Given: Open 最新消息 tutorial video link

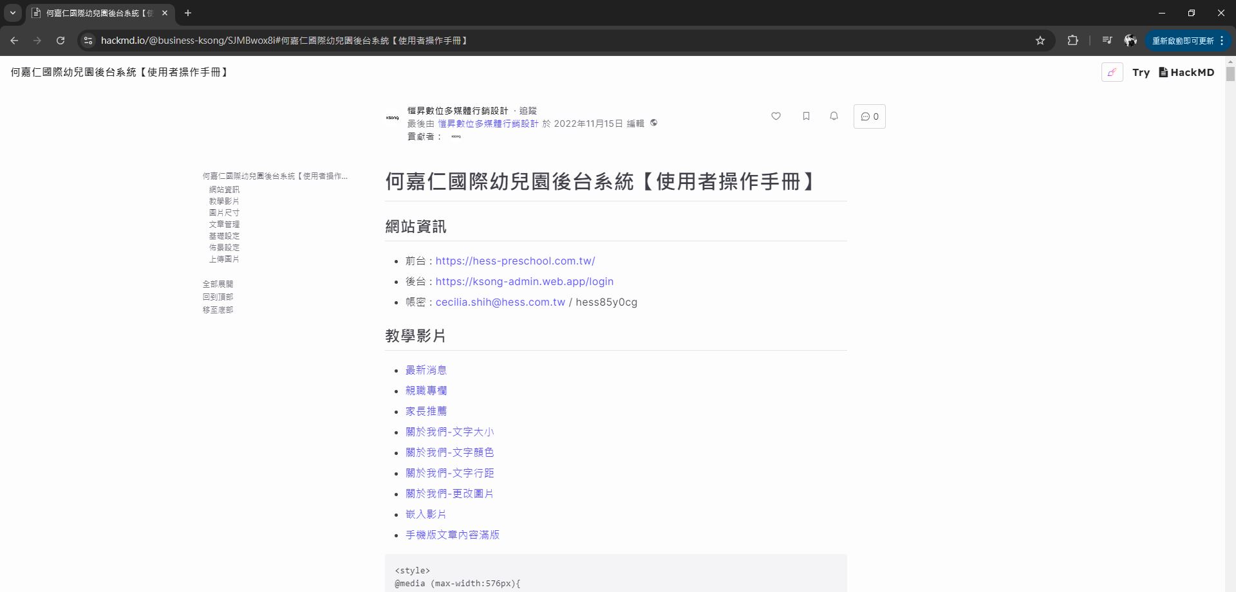Looking at the screenshot, I should click(x=426, y=370).
